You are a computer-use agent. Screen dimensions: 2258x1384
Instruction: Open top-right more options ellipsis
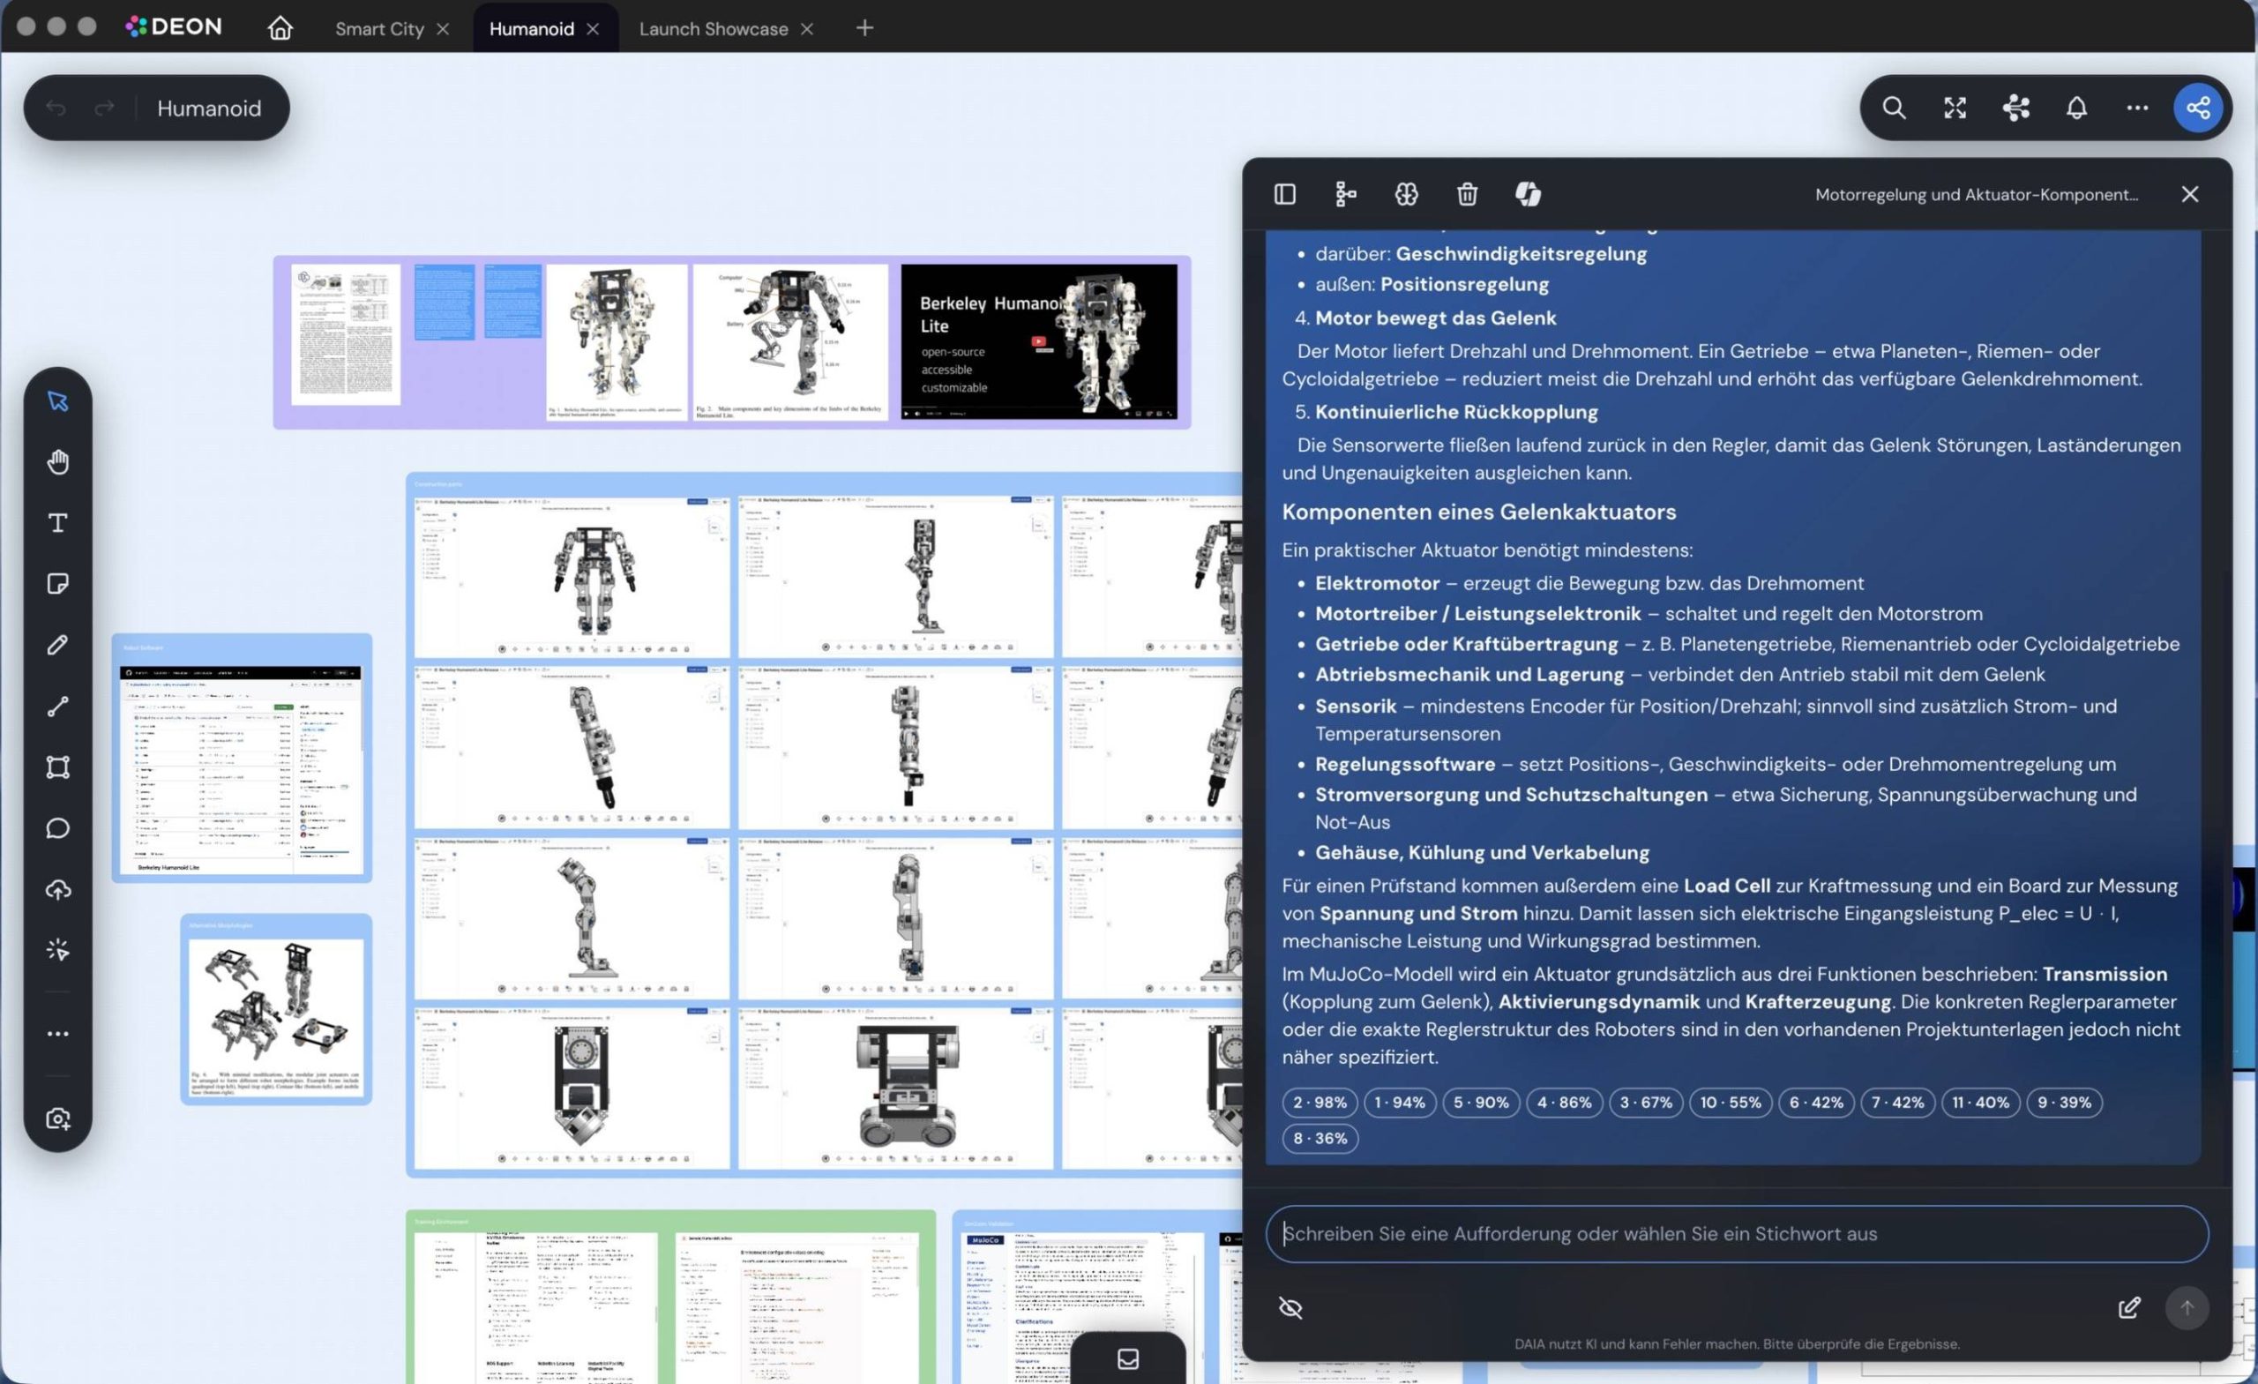tap(2137, 108)
